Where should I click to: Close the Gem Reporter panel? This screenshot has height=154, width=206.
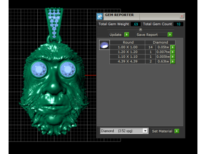[x=182, y=16]
